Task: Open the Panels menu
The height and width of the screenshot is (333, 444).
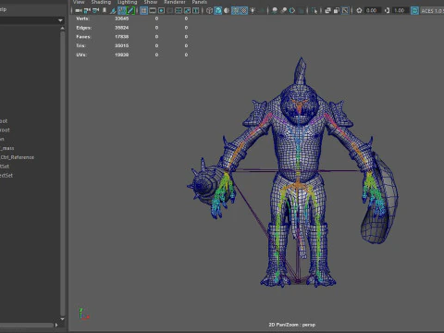Action: click(x=199, y=2)
